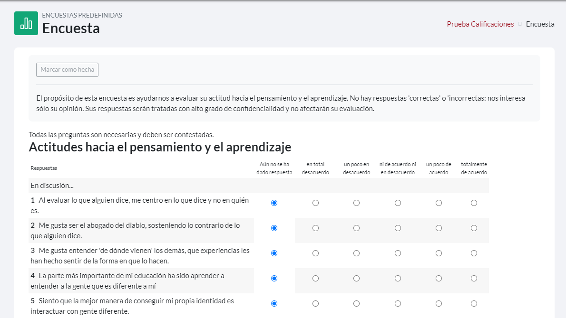Screen dimensions: 566x318
Task: Click the 'Encuesta' breadcrumb item
Action: (540, 24)
